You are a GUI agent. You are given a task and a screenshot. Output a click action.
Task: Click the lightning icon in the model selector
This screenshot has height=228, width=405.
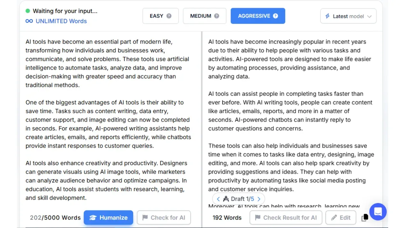[327, 16]
